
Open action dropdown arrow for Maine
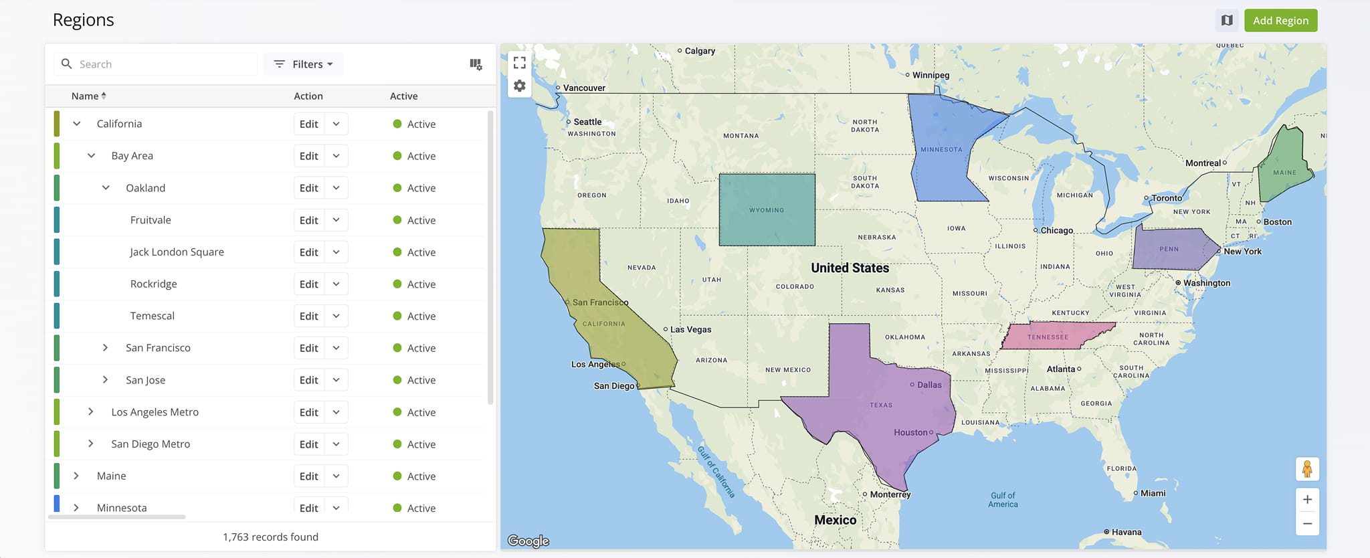coord(336,476)
